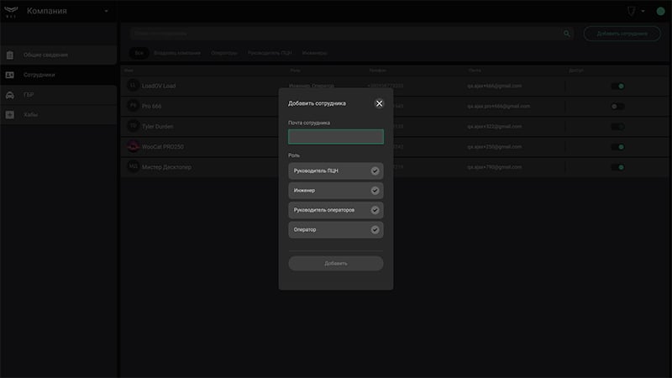Open Сотрудники ID card icon
Image resolution: width=672 pixels, height=378 pixels.
pos(10,75)
